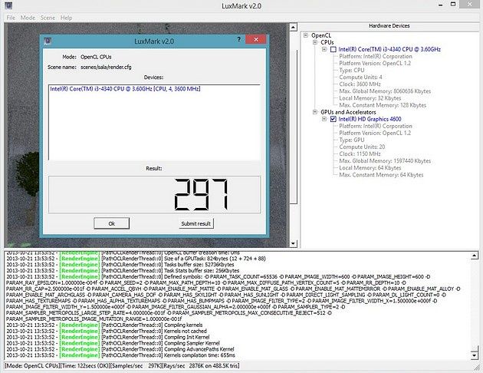The width and height of the screenshot is (483, 373).
Task: Collapse the Intel HD Graphics 4600 details
Action: click(324, 119)
